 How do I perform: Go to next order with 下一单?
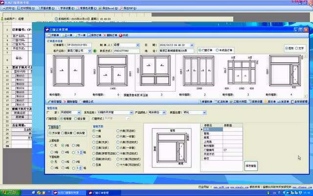pyautogui.click(x=80, y=35)
